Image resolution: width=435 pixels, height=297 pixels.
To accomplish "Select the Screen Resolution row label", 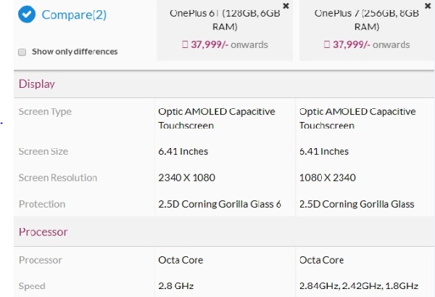I will point(57,178).
